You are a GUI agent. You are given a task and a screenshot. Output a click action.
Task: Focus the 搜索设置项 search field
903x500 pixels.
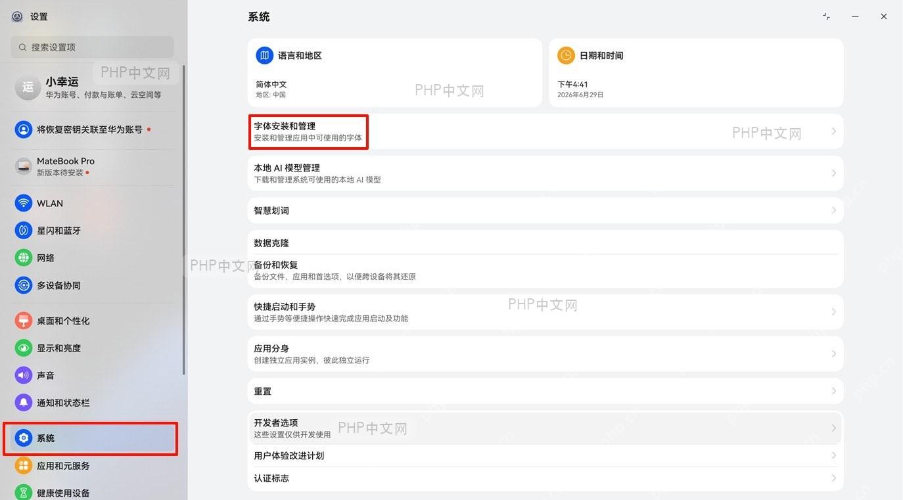[x=92, y=47]
